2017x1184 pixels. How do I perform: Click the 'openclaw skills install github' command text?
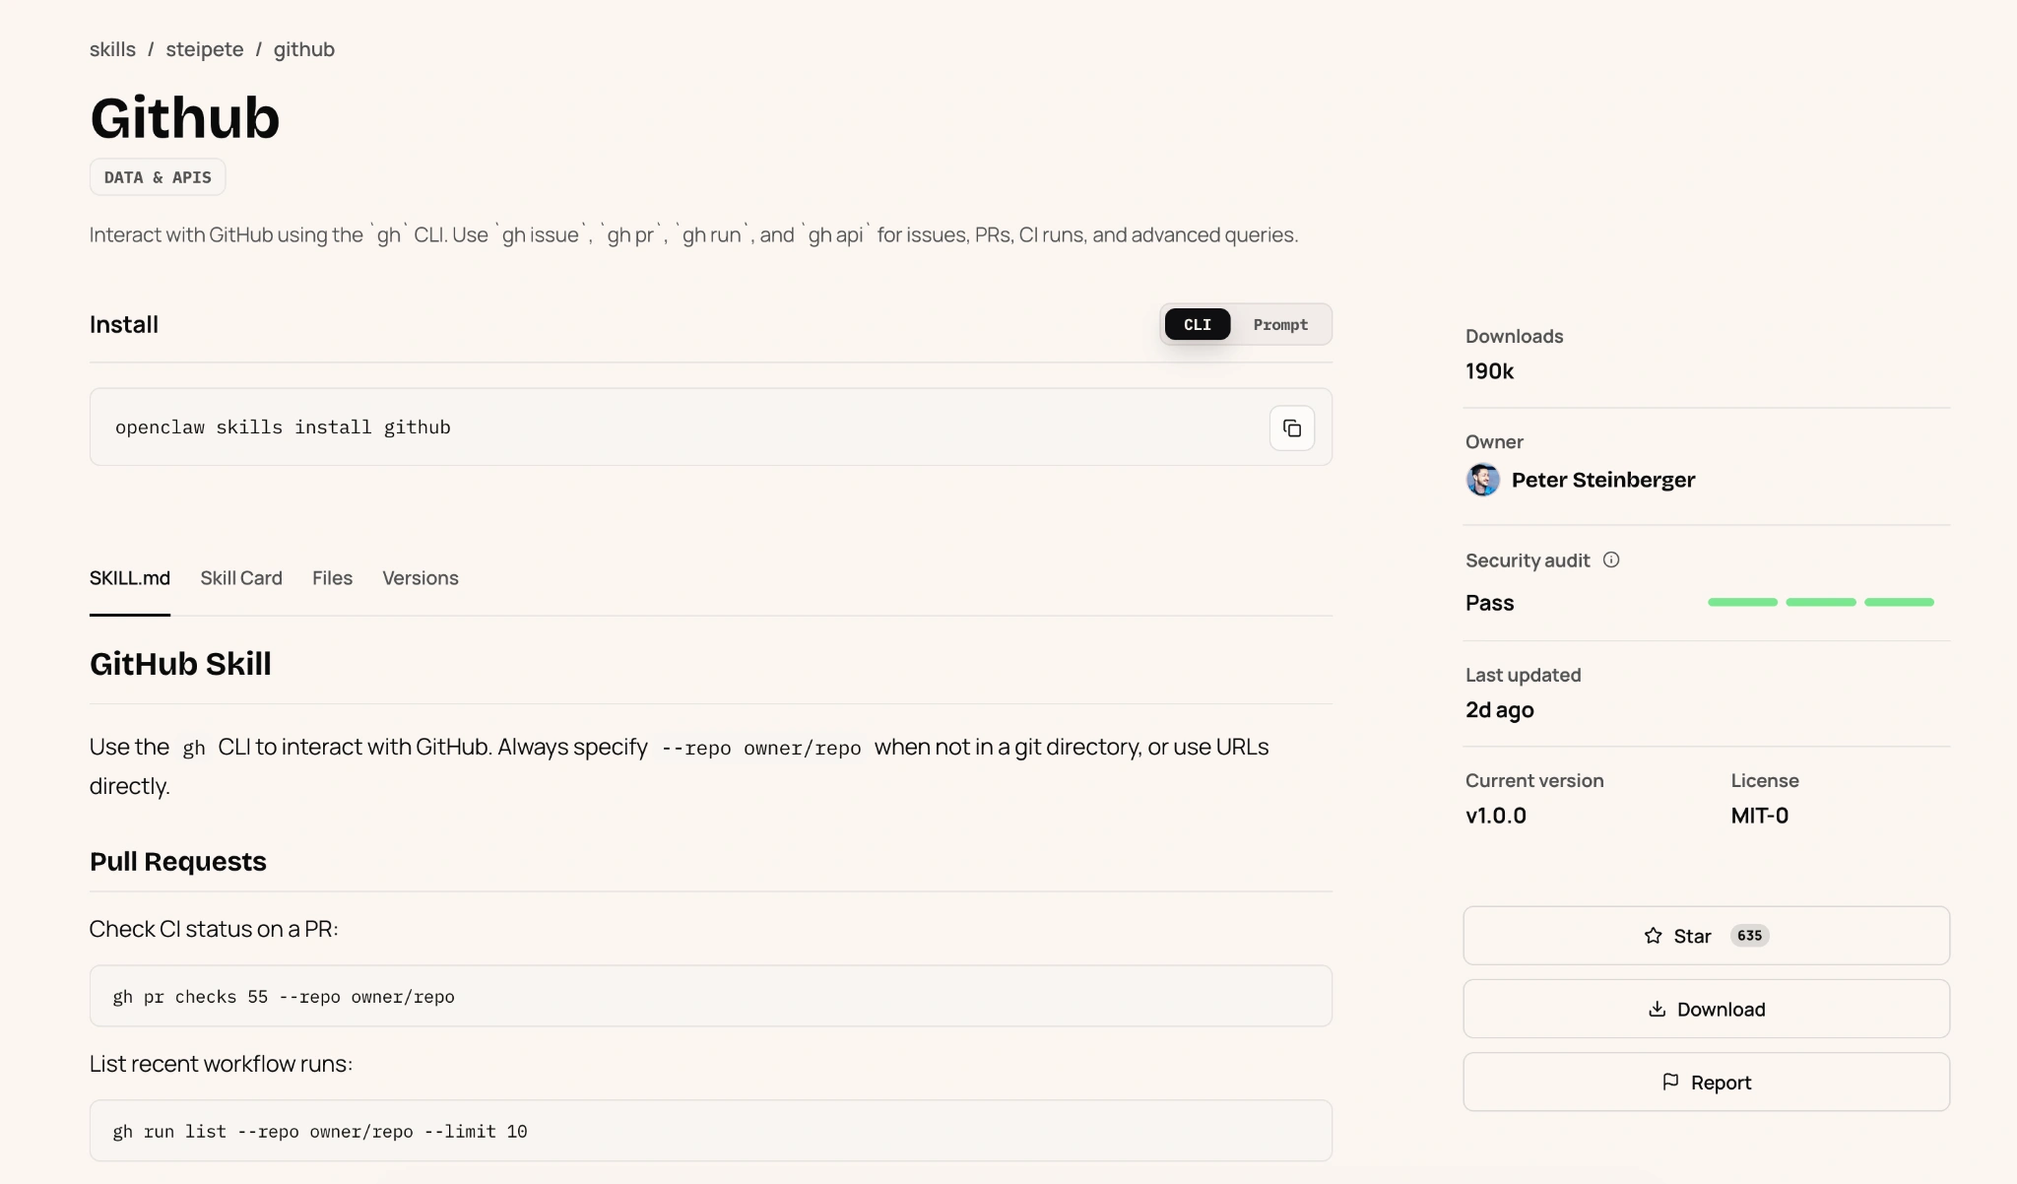pyautogui.click(x=283, y=428)
